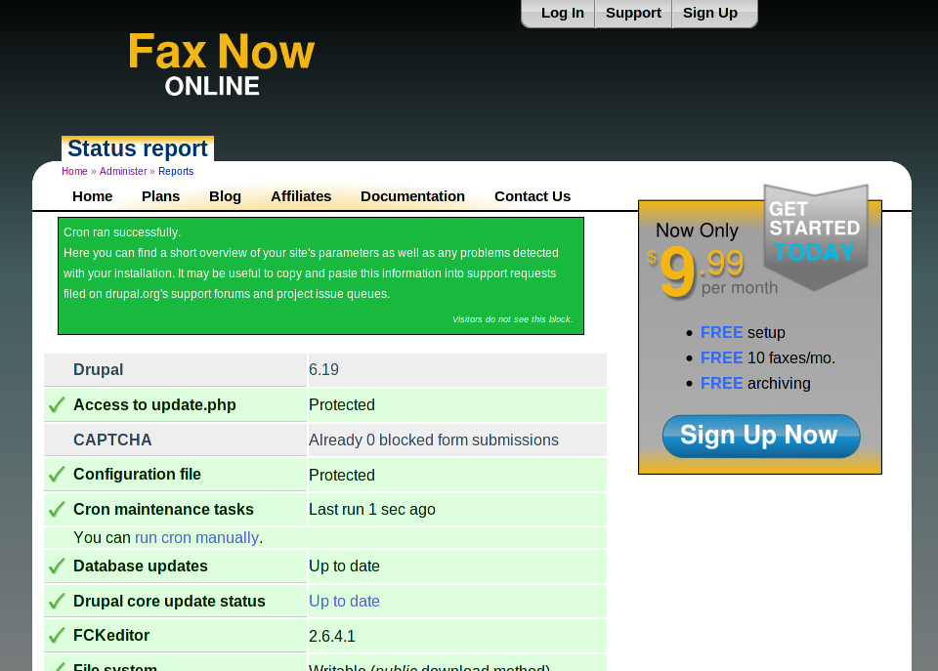Viewport: 938px width, 671px height.
Task: Click the Drupal row label
Action: click(x=98, y=369)
